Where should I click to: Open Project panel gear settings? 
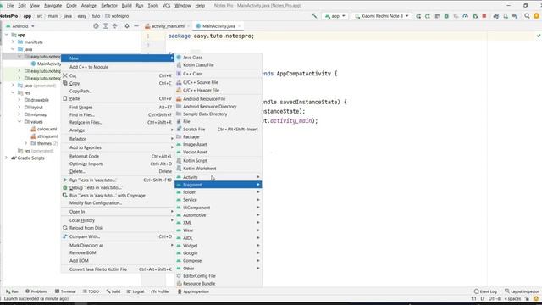127,26
